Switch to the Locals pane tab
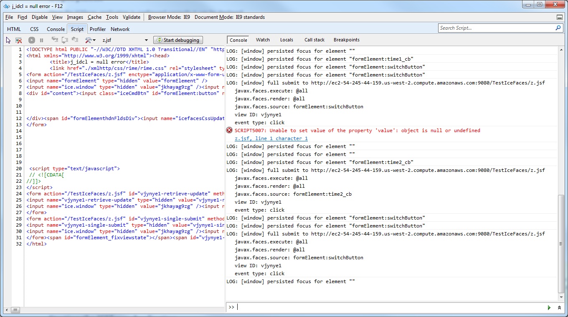Viewport: 568px width, 317px height. [287, 40]
